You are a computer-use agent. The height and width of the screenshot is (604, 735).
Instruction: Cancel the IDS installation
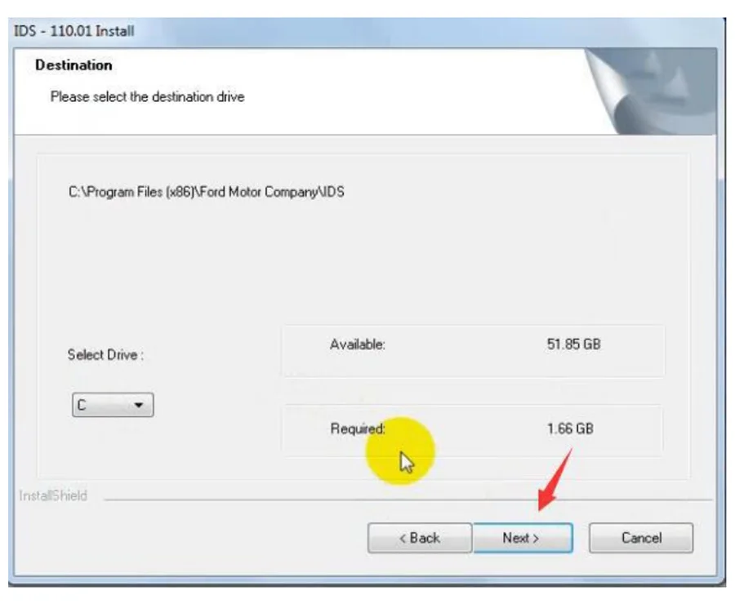click(x=641, y=538)
